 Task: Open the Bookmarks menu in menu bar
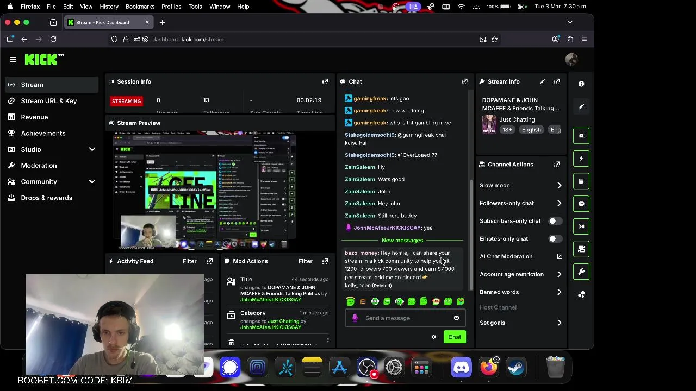tap(140, 7)
